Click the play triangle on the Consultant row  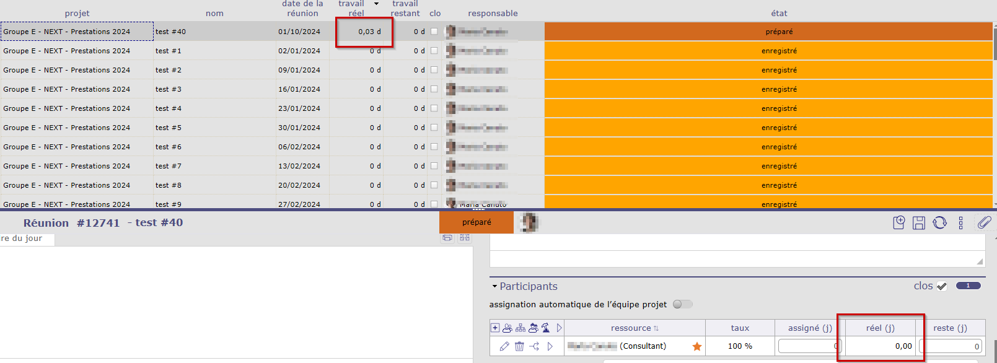[550, 346]
